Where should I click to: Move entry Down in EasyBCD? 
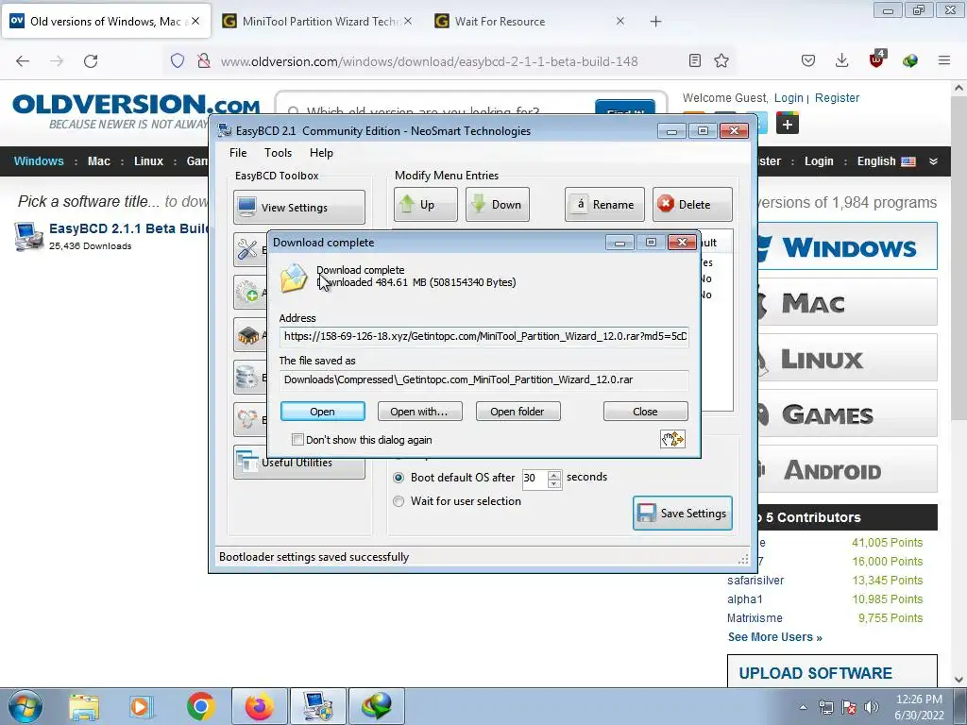point(497,205)
